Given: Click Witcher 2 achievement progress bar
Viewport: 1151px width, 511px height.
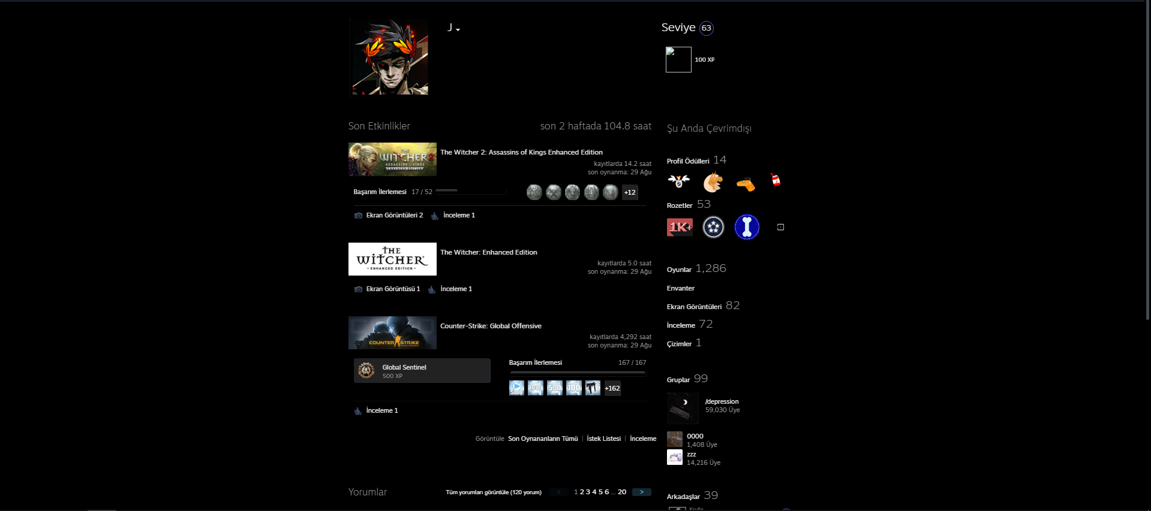Looking at the screenshot, I should (x=471, y=191).
